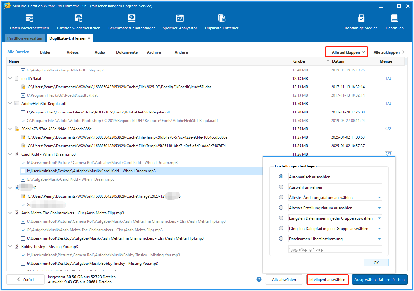Check the Adobe PDFL 10.9 AdobeHeitiStd-Regular.otf file

[23, 112]
